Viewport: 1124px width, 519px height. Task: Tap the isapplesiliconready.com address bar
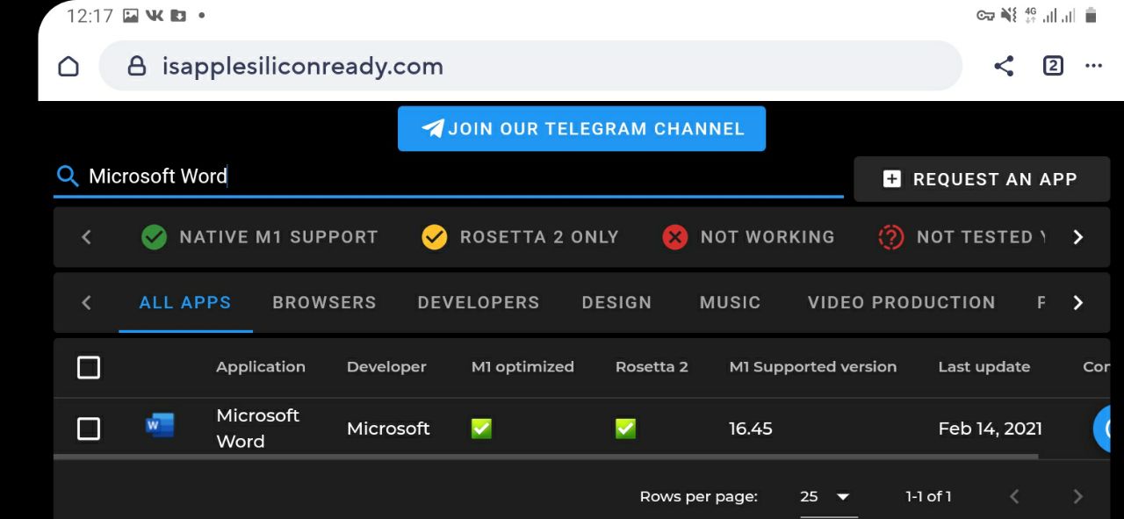(530, 66)
